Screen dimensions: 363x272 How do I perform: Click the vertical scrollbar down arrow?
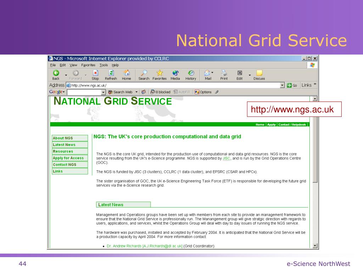[315, 246]
